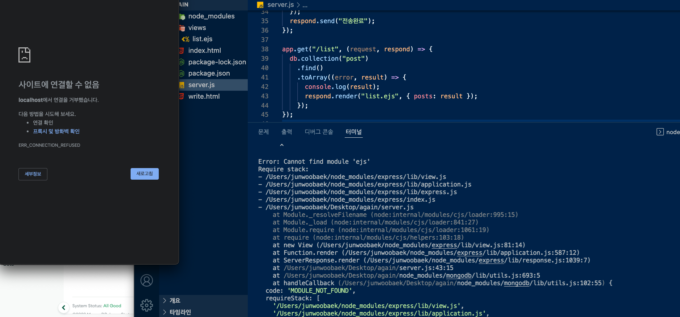Switch to the 문제 problems tab
The width and height of the screenshot is (680, 317).
pyautogui.click(x=263, y=132)
